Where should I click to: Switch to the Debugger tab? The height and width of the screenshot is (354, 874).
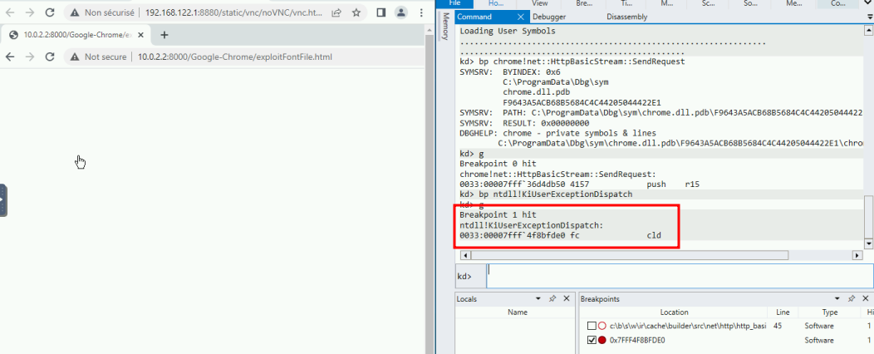pos(549,17)
